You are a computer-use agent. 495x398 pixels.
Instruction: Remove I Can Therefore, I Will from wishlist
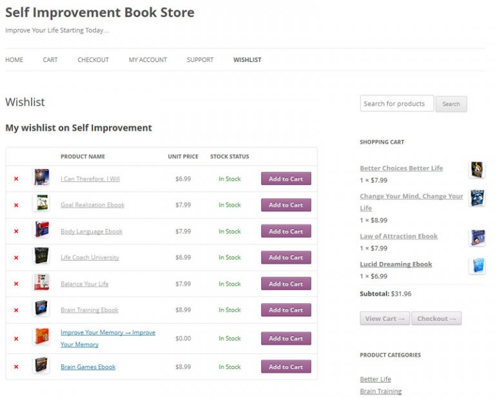pos(16,179)
